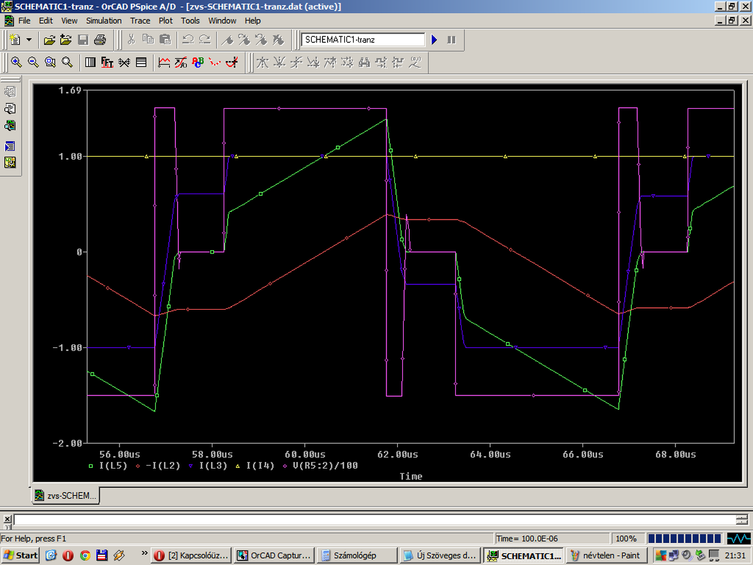Click the third left sidebar icon

pyautogui.click(x=10, y=125)
